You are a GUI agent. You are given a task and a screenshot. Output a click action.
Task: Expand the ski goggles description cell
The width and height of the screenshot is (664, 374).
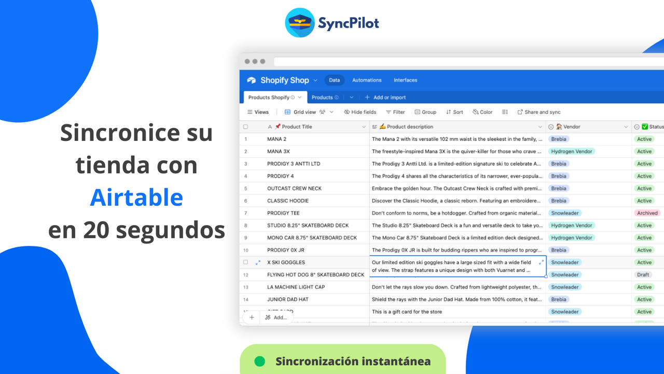[542, 262]
